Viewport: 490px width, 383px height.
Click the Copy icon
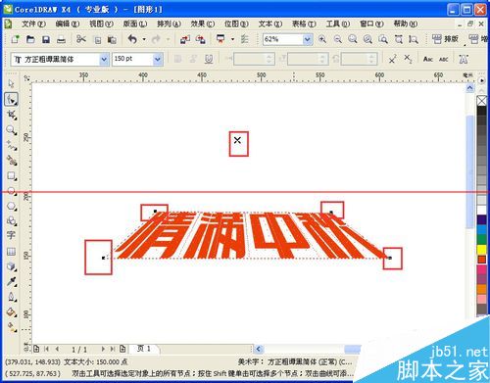click(x=97, y=40)
